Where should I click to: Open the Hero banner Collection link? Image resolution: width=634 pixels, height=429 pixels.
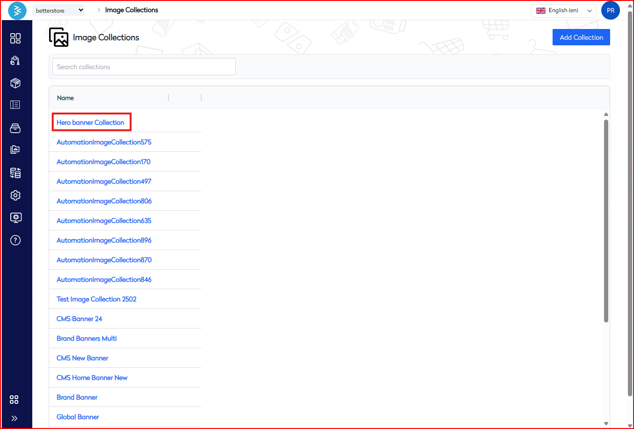point(90,122)
